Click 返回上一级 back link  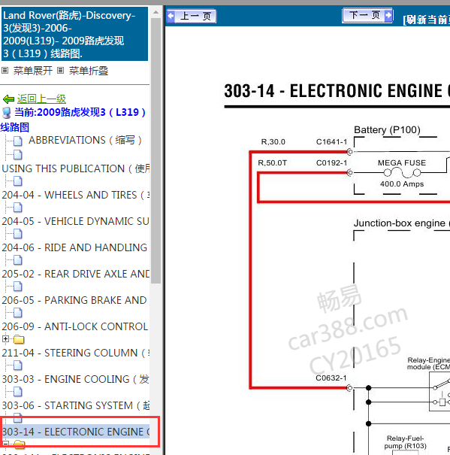pos(41,99)
